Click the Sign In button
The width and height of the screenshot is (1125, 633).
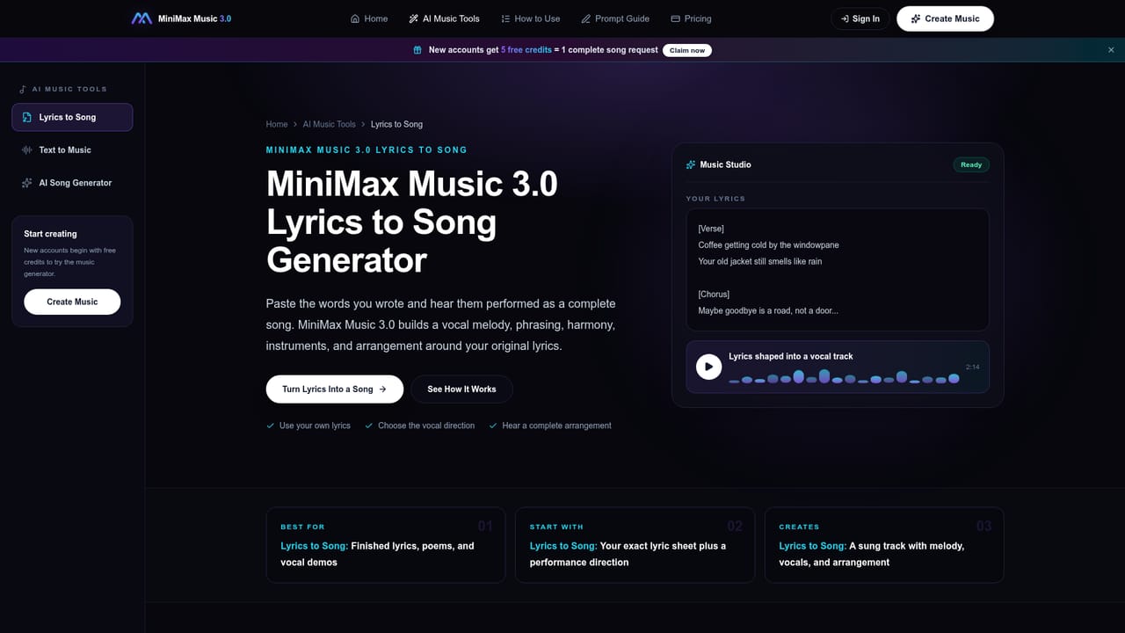860,18
